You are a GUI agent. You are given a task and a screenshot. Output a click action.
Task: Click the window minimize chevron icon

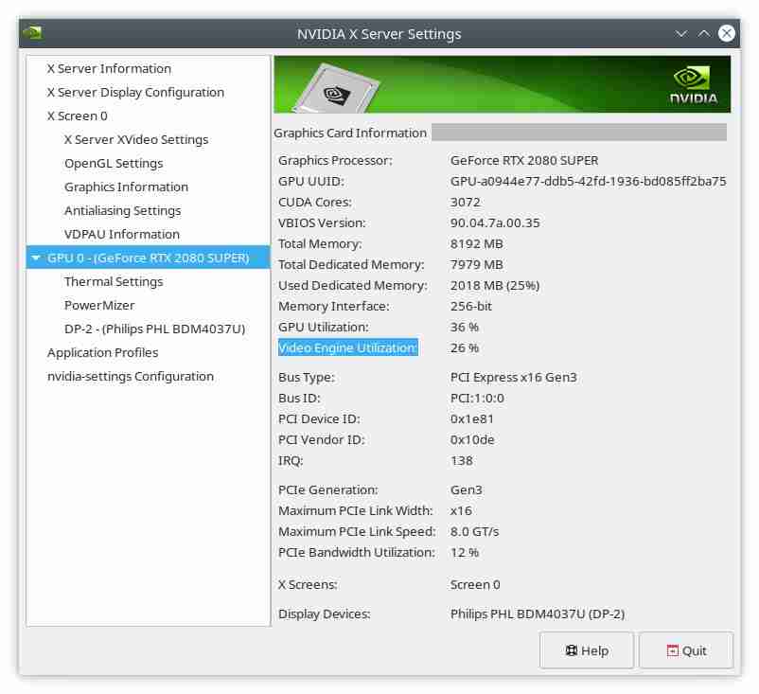click(x=681, y=33)
